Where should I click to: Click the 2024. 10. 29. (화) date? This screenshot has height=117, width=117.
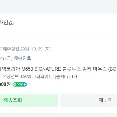(x=36, y=49)
